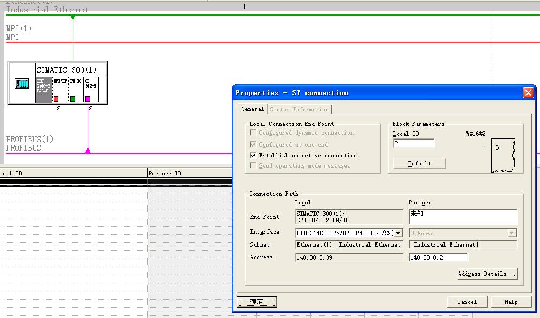Click the local End Point SIMATIC 300(1) field

349,217
